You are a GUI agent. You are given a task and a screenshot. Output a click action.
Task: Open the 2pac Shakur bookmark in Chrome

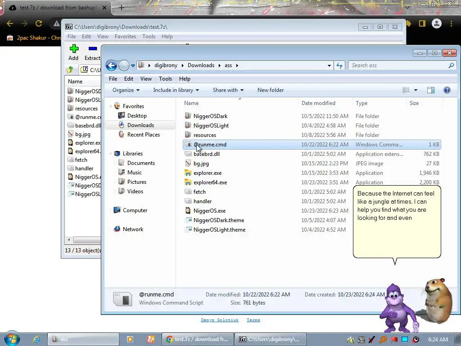click(34, 38)
